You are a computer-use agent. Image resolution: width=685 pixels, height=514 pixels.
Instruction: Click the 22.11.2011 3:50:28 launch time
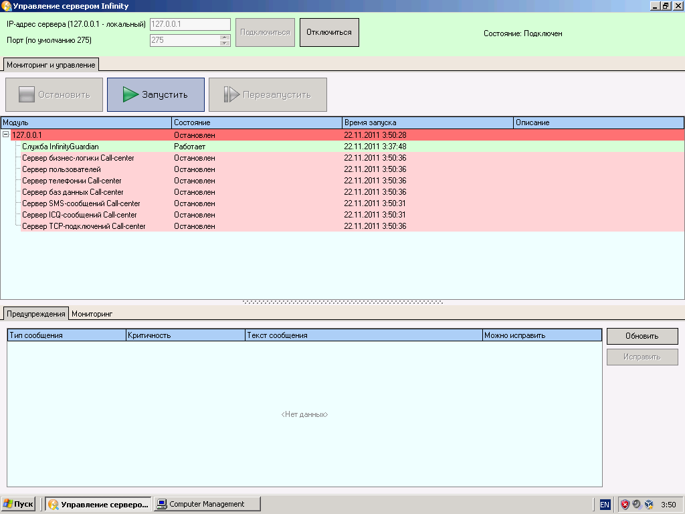(x=375, y=135)
